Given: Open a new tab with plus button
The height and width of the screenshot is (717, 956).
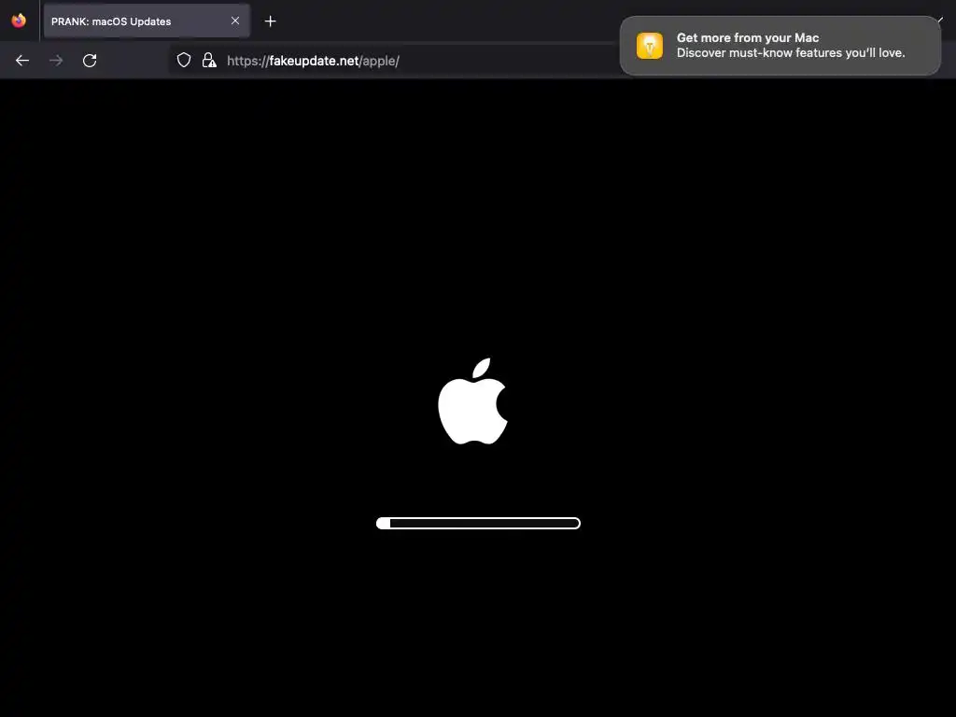Looking at the screenshot, I should click(x=270, y=21).
